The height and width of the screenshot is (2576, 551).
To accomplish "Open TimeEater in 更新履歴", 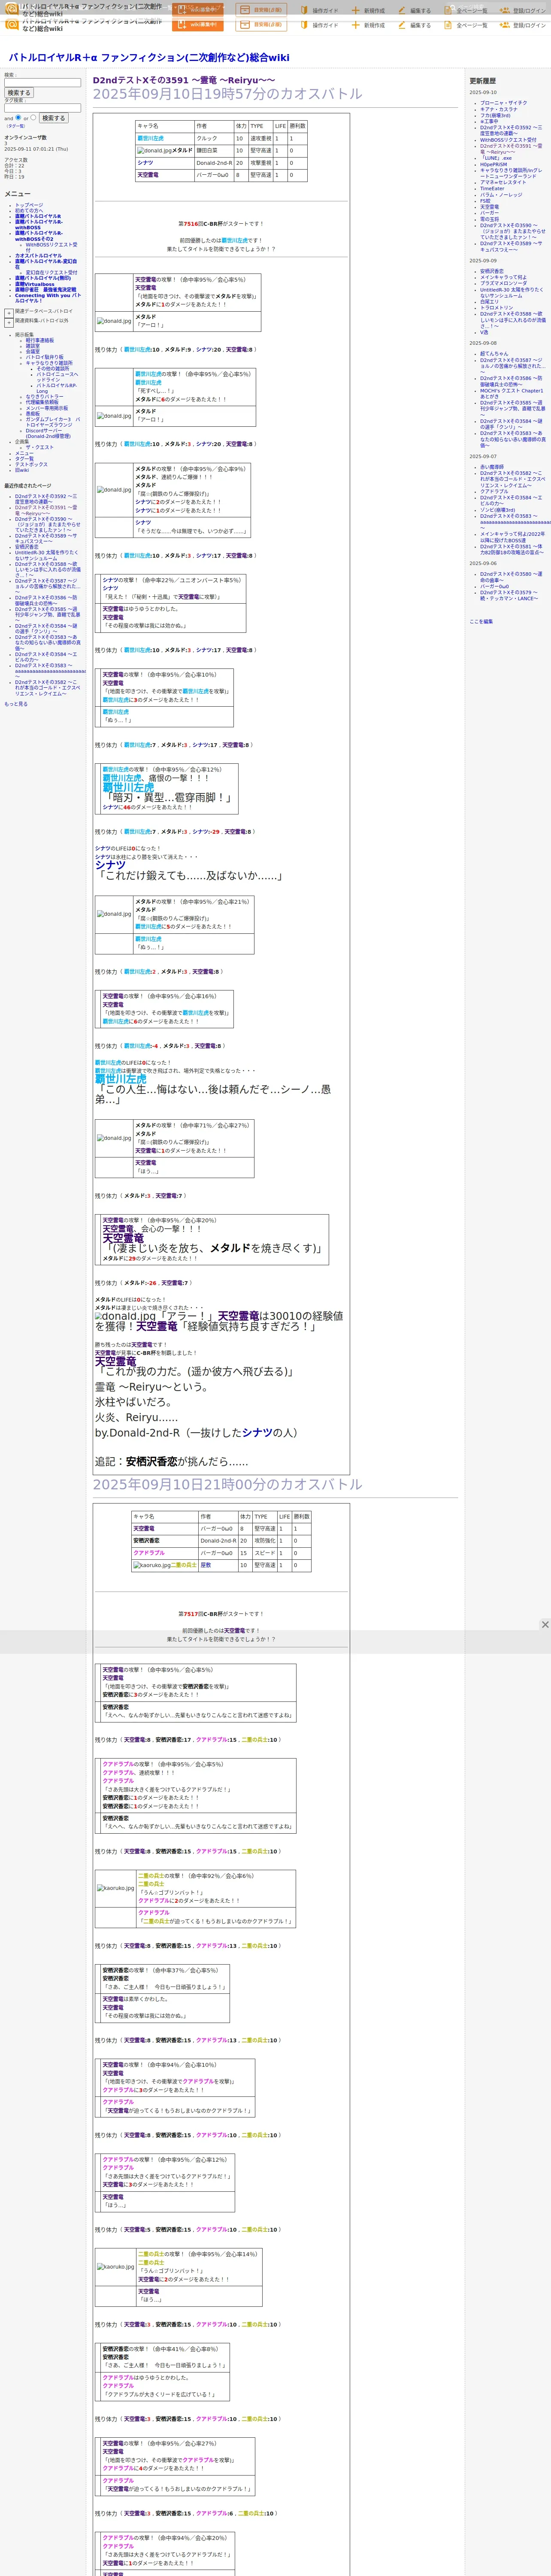I will click(x=492, y=188).
